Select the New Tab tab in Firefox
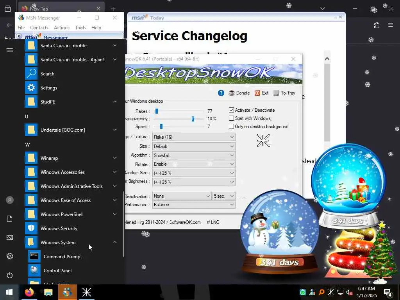This screenshot has height=300, width=400. tap(61, 8)
